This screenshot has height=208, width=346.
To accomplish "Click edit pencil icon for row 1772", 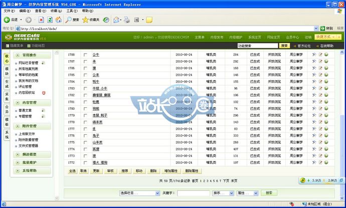I will point(320,162).
